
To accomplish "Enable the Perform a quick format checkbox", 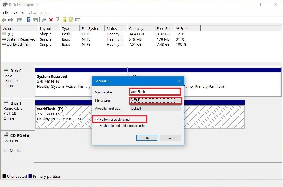I will (97, 119).
